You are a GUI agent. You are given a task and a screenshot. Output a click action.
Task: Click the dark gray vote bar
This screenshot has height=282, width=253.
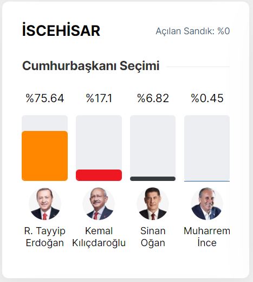coord(153,179)
